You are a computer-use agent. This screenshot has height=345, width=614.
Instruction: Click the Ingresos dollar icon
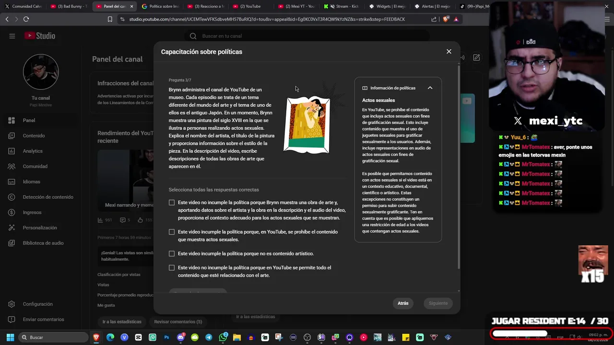coord(12,212)
